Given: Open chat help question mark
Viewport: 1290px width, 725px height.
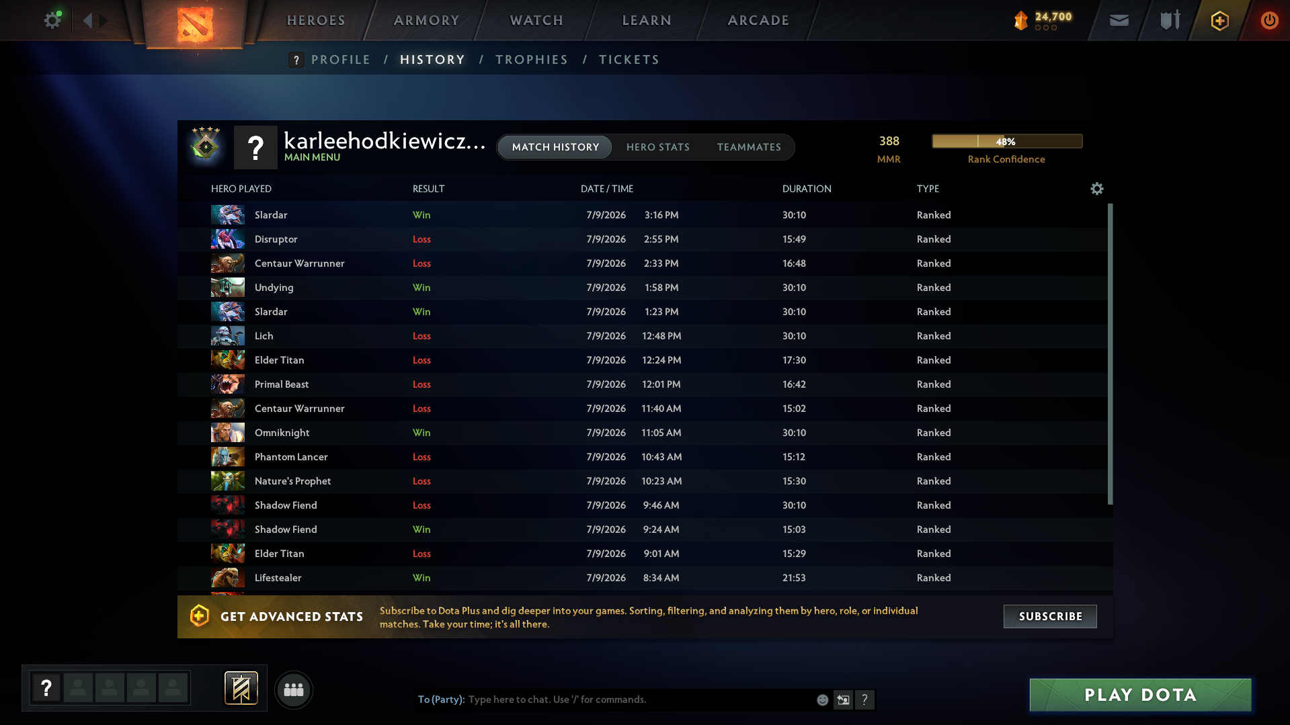Looking at the screenshot, I should pos(864,699).
